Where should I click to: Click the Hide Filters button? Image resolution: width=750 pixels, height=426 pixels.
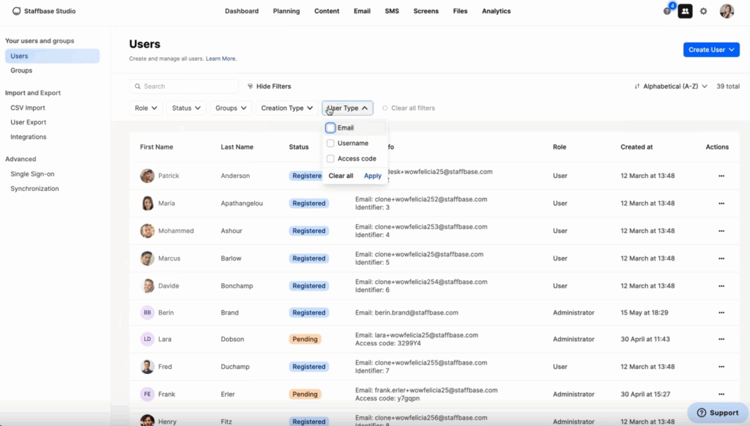pyautogui.click(x=269, y=86)
